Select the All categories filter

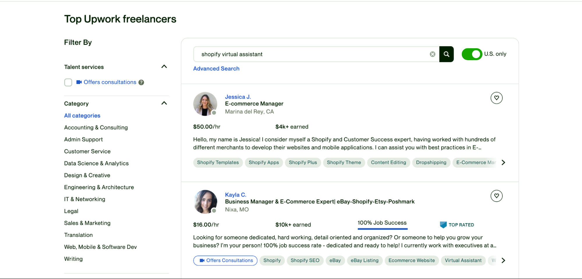click(x=82, y=115)
